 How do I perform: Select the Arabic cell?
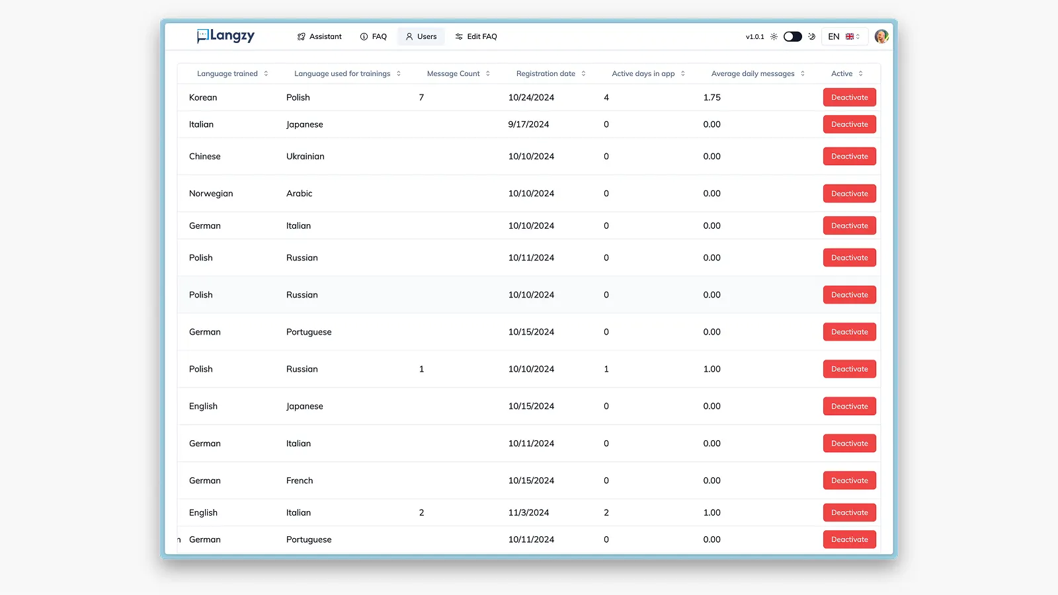(x=299, y=194)
